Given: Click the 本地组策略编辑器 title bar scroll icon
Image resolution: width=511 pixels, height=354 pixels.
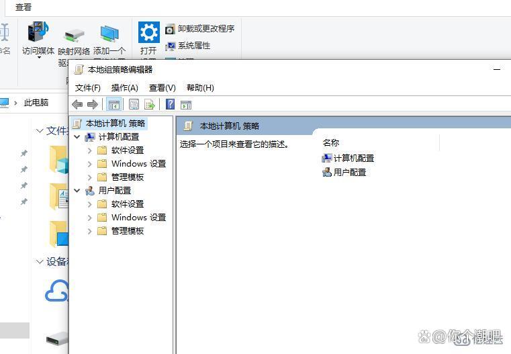Looking at the screenshot, I should click(79, 69).
